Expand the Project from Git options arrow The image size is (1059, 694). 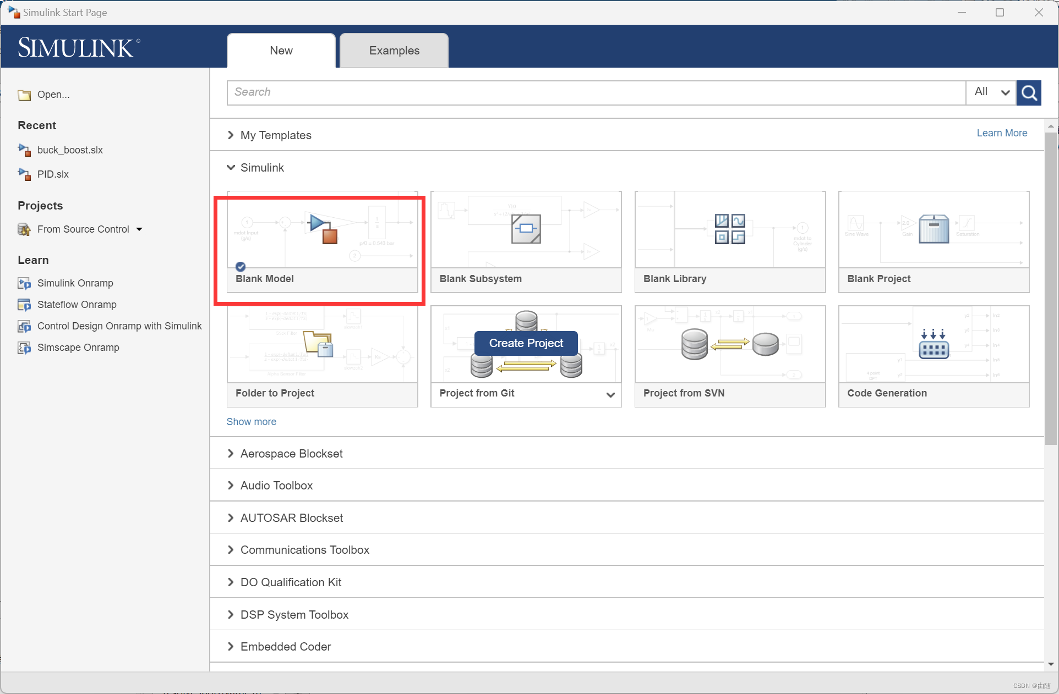click(x=610, y=394)
